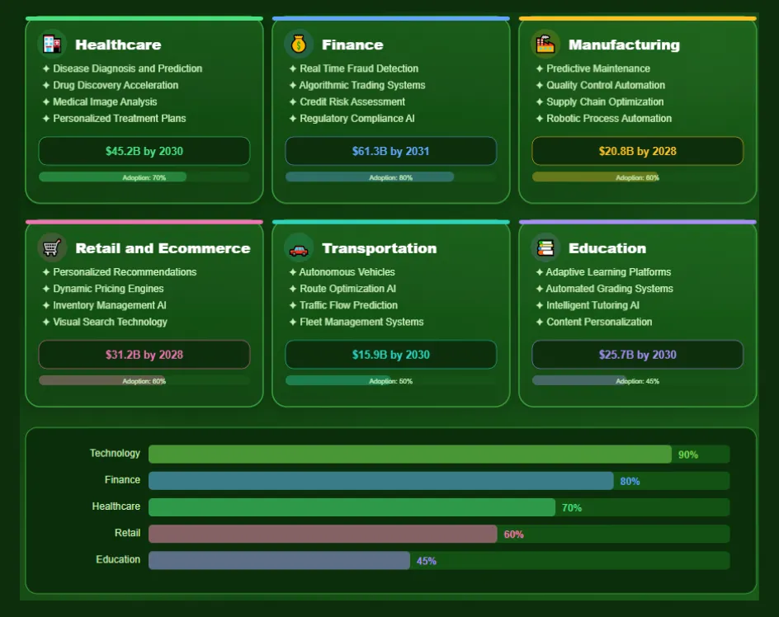Expand the Transportation card details
The width and height of the screenshot is (779, 617).
(390, 313)
